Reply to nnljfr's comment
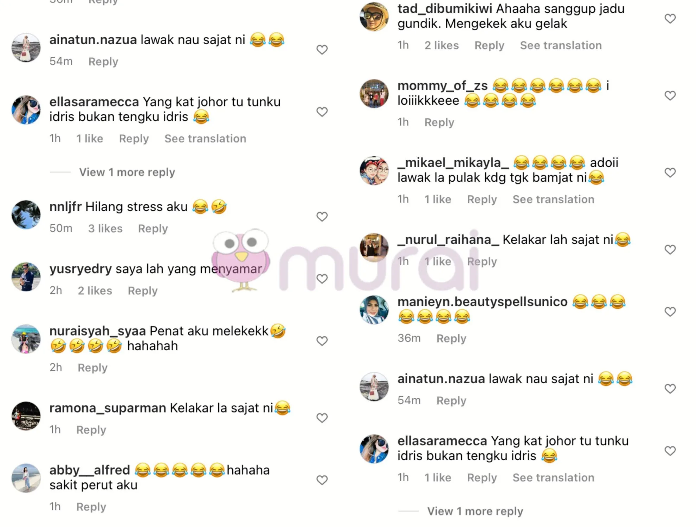The width and height of the screenshot is (696, 527). pyautogui.click(x=153, y=229)
